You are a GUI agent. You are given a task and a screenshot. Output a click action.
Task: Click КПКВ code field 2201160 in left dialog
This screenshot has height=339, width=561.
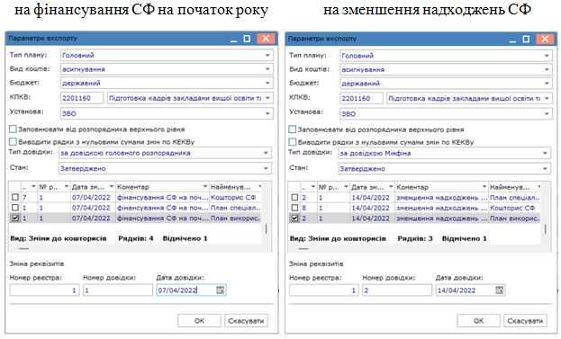pyautogui.click(x=82, y=98)
